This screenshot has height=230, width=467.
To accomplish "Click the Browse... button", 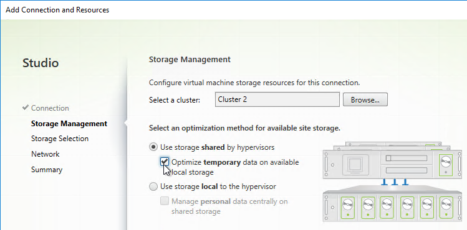I will click(x=365, y=99).
